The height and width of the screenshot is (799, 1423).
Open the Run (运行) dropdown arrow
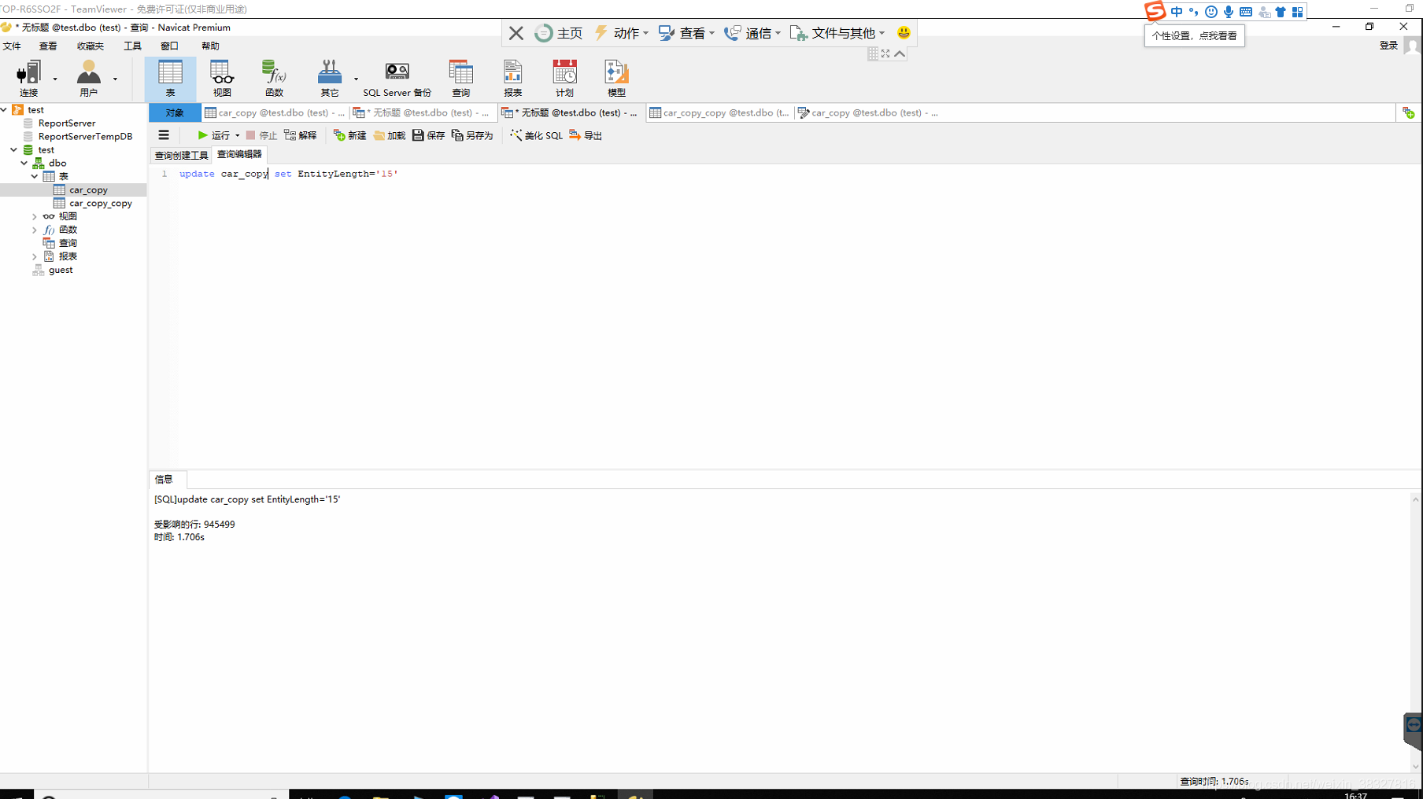[237, 135]
